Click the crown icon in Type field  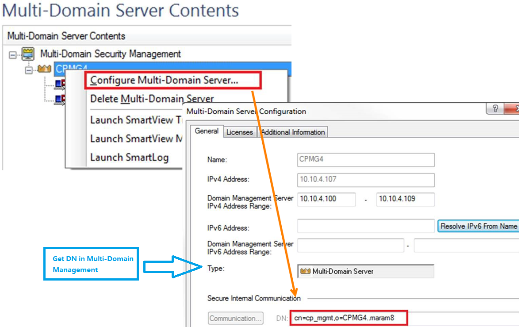click(305, 271)
